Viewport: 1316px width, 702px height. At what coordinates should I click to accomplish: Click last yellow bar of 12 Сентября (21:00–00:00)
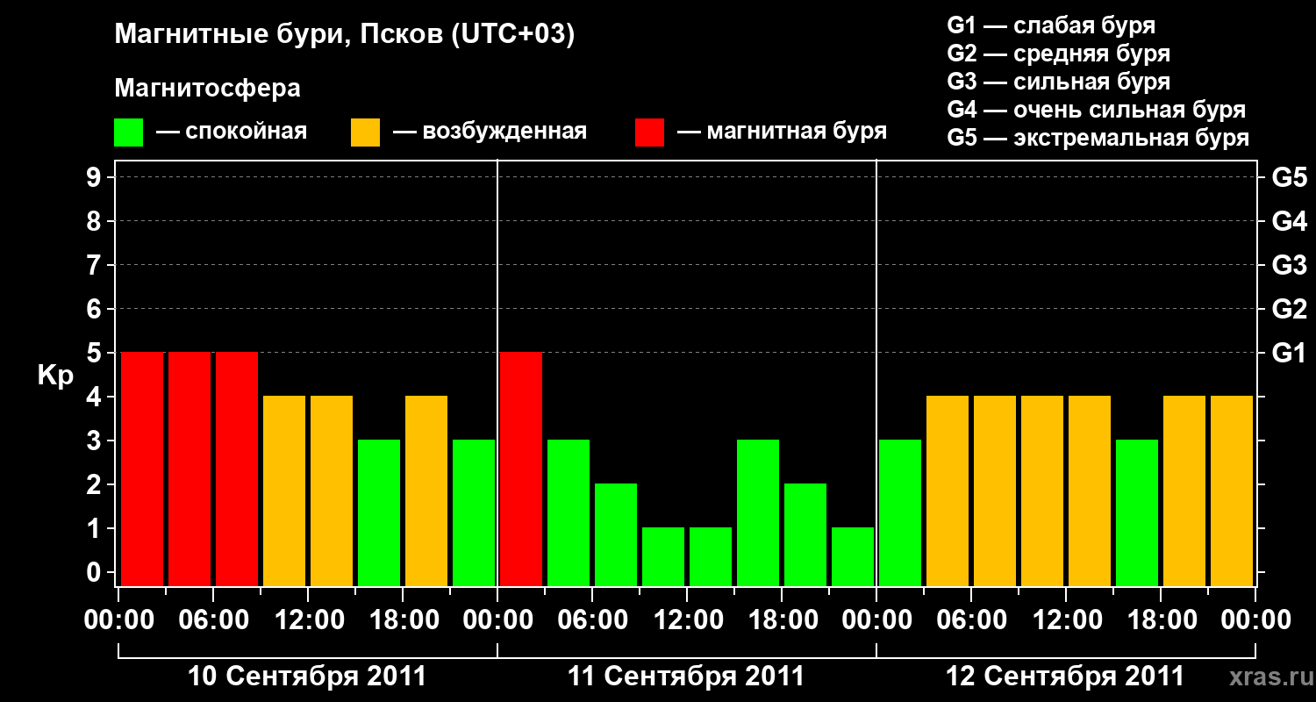click(x=1232, y=491)
